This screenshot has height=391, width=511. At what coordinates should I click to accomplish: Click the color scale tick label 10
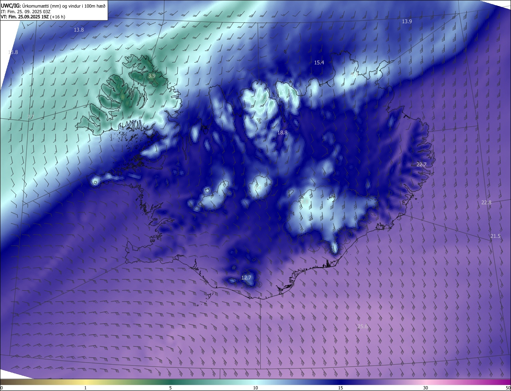point(255,388)
